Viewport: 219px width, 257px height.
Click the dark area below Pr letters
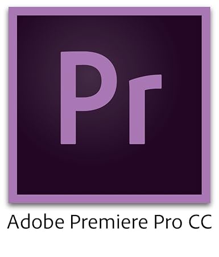[109, 169]
